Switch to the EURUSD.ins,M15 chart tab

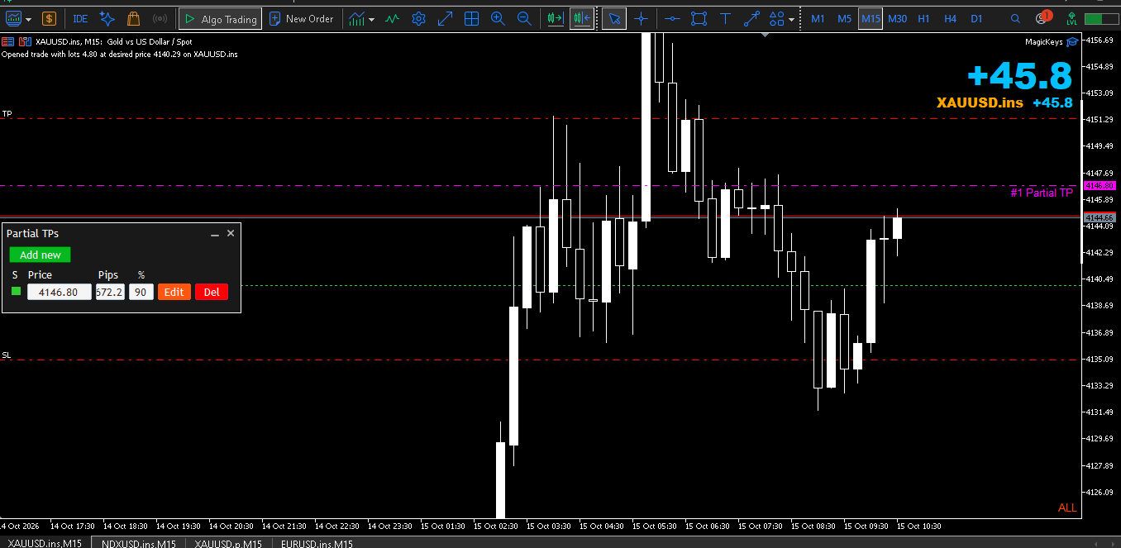coord(317,543)
